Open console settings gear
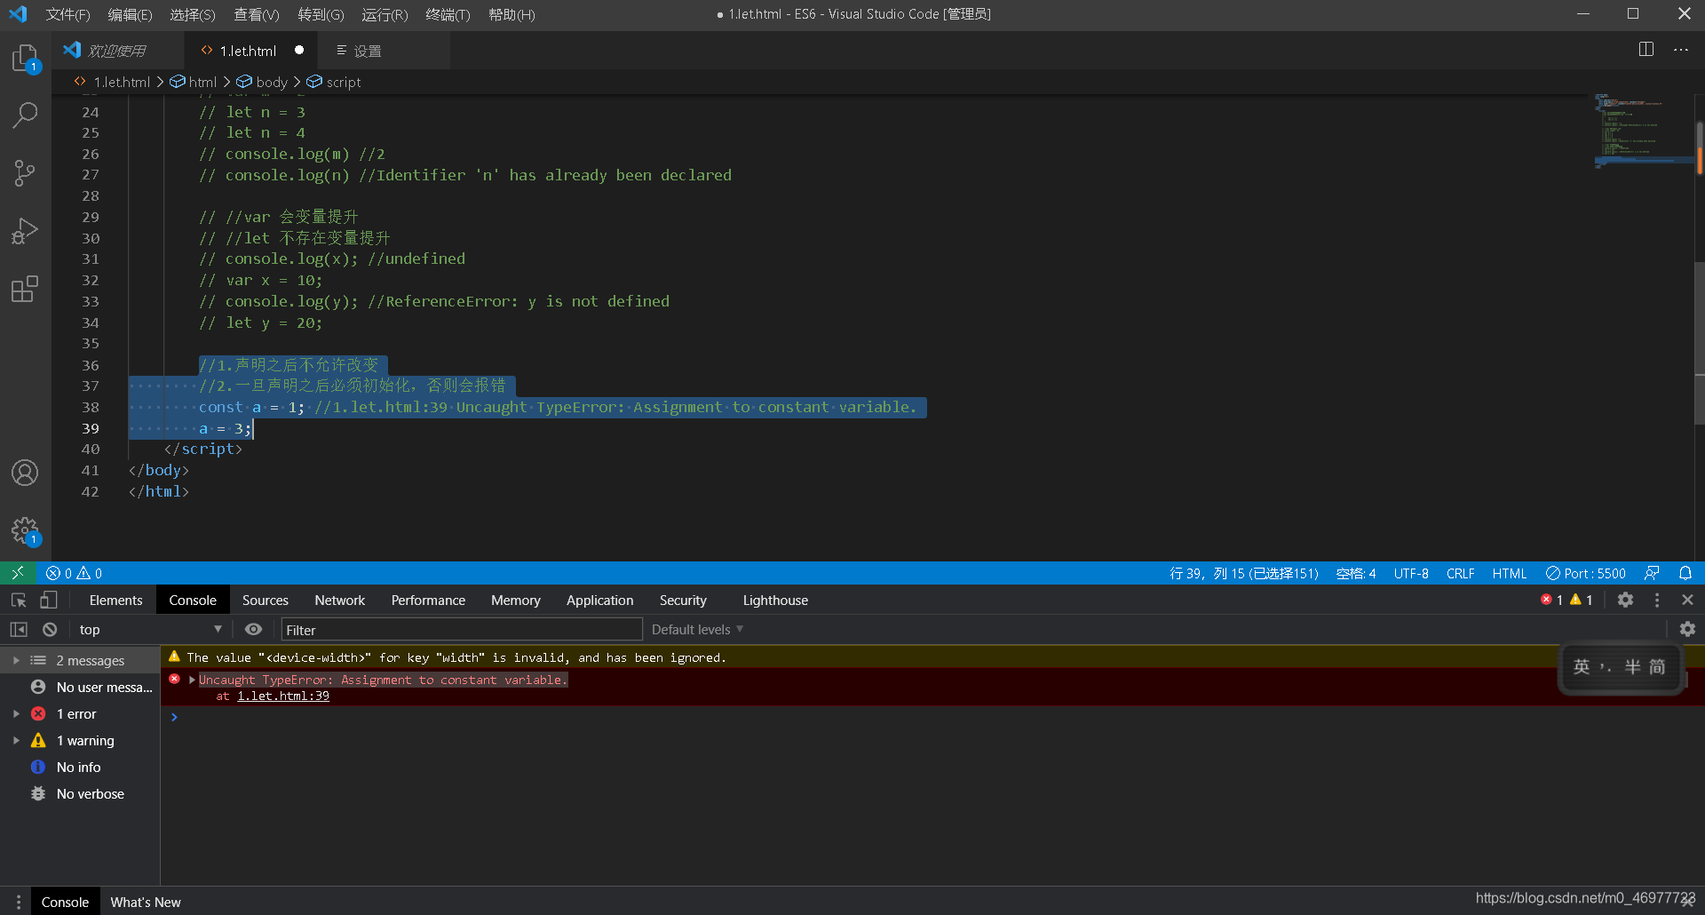This screenshot has height=915, width=1705. point(1687,629)
